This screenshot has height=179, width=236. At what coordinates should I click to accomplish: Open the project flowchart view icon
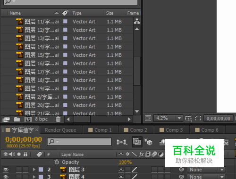pyautogui.click(x=137, y=21)
